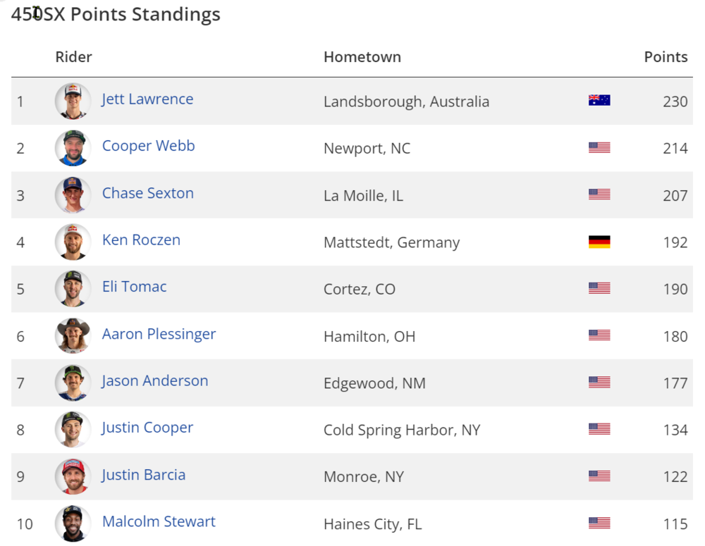Image resolution: width=705 pixels, height=546 pixels.
Task: Click Jett Lawrence's rider avatar photo
Action: click(73, 101)
